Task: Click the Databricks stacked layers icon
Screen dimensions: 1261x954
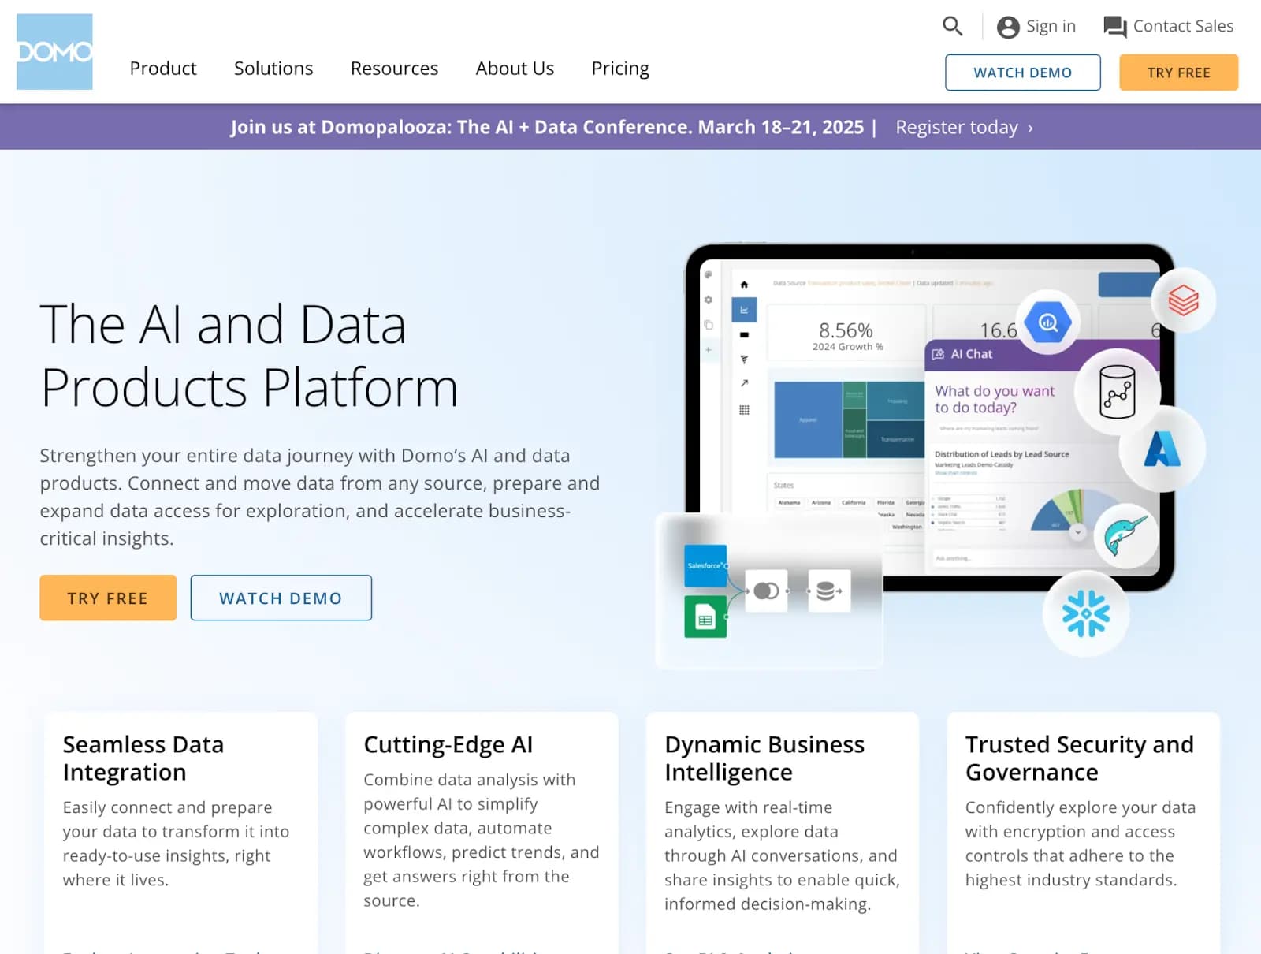Action: (1183, 301)
